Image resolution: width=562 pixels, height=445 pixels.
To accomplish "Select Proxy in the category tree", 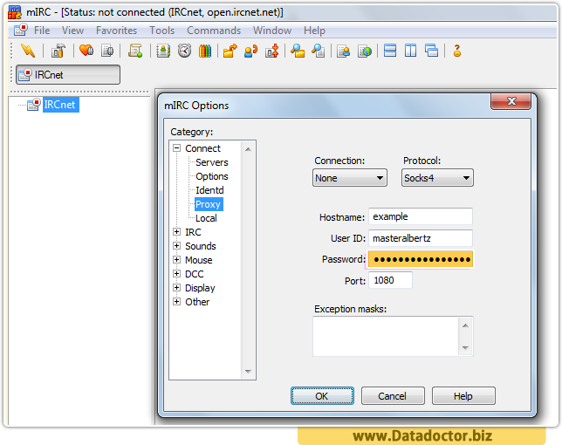I will pyautogui.click(x=209, y=204).
